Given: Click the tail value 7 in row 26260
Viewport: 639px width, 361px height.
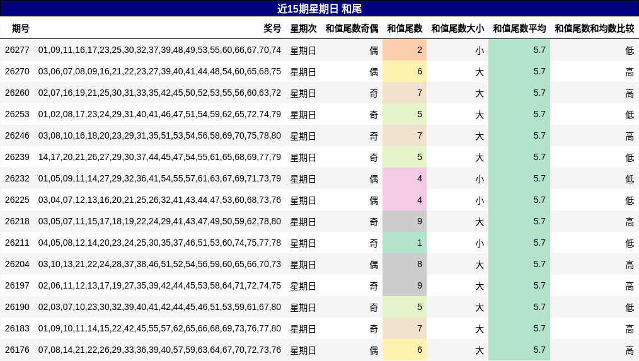Looking at the screenshot, I should pos(405,93).
